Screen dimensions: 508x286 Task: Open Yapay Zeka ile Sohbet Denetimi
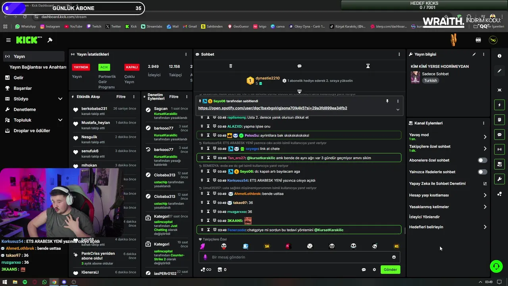[448, 184]
